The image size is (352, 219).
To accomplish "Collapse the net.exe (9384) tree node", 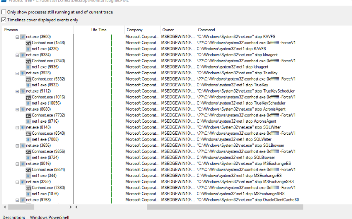I will [x=17, y=55].
